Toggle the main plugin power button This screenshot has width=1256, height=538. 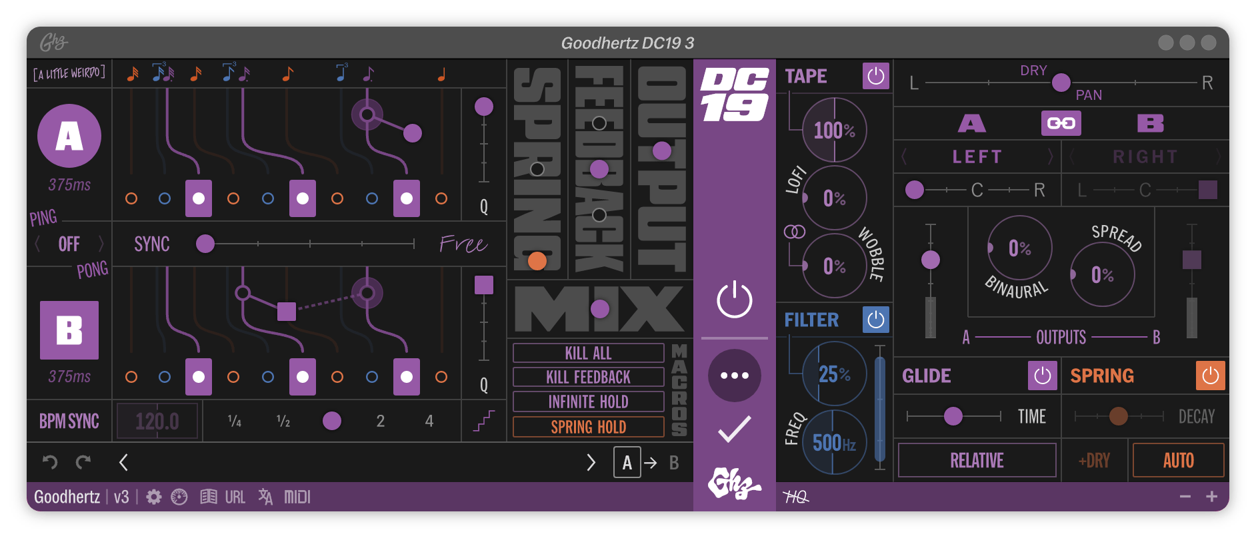tap(734, 300)
